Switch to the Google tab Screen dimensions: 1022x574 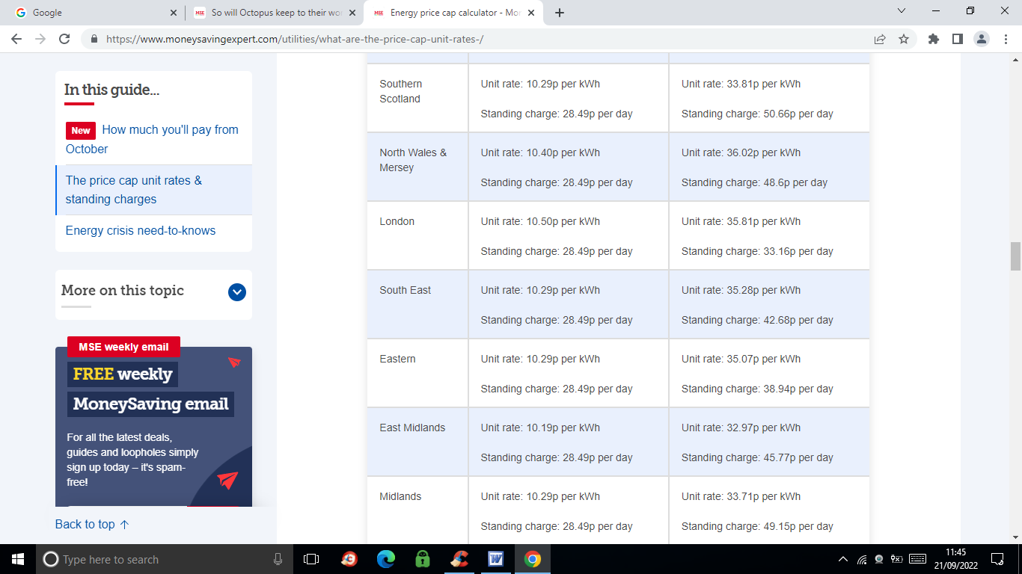tap(90, 13)
